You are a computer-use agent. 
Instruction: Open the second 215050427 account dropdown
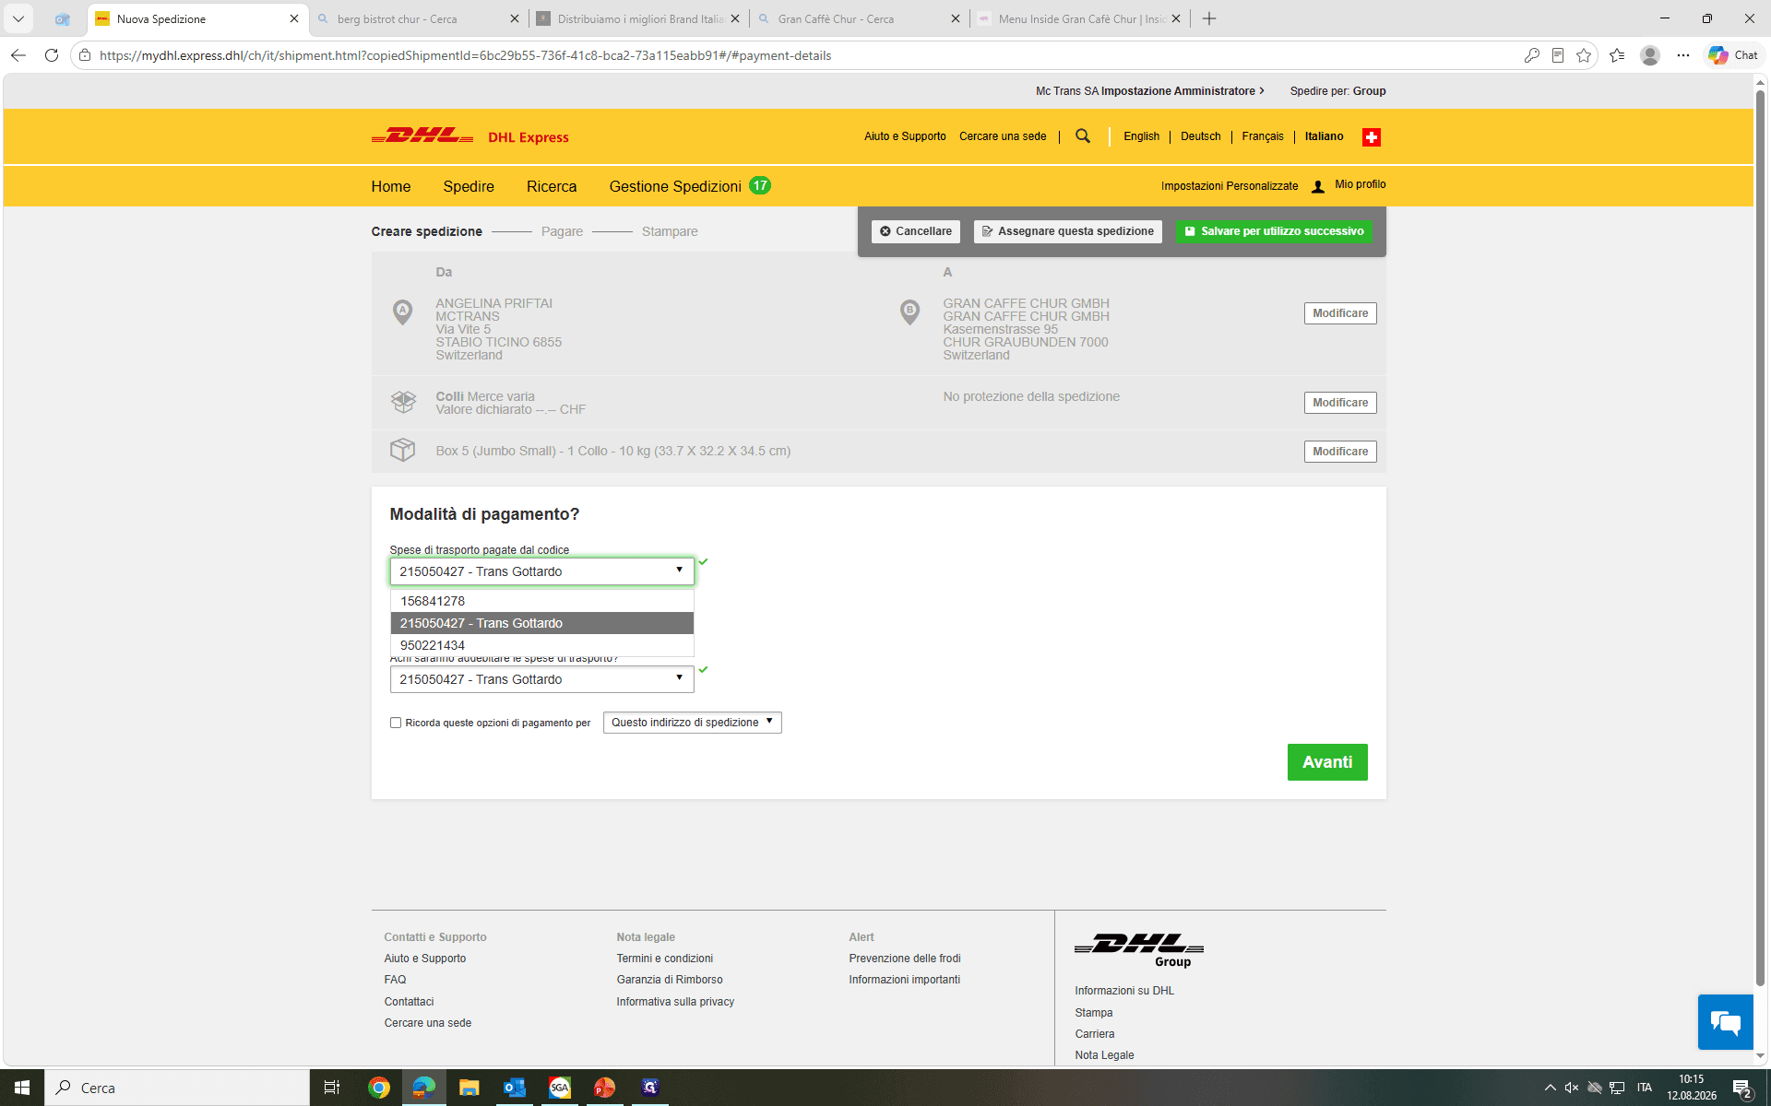(x=541, y=679)
